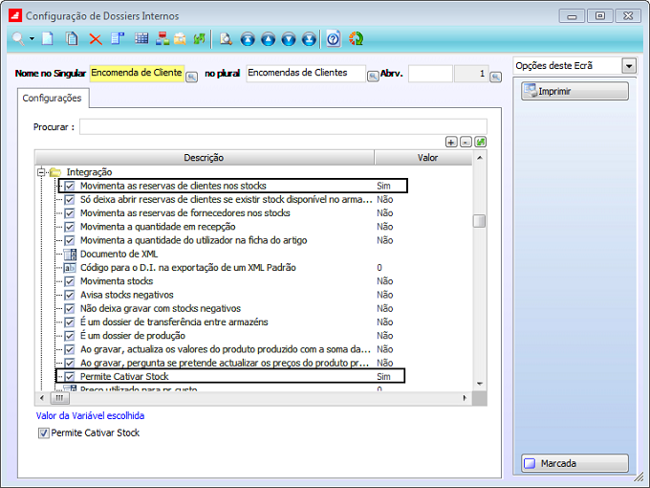Go to first record navigation button
The width and height of the screenshot is (650, 488).
pos(248,39)
